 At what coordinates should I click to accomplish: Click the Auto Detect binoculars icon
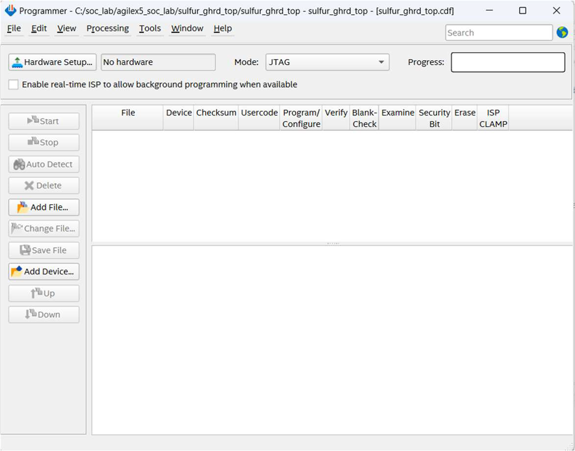tap(20, 165)
